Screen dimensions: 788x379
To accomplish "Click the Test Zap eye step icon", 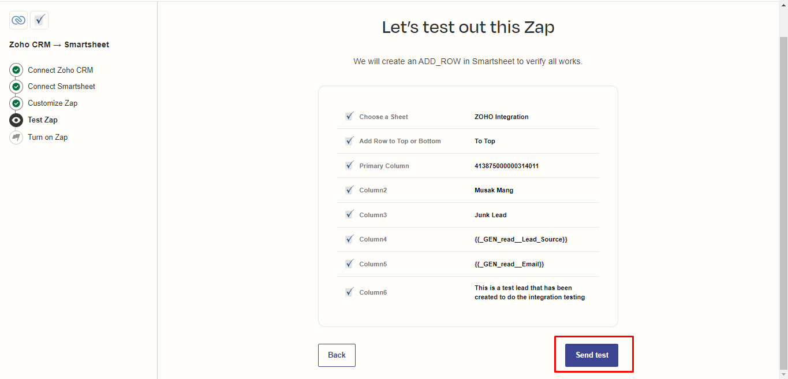I will coord(16,120).
